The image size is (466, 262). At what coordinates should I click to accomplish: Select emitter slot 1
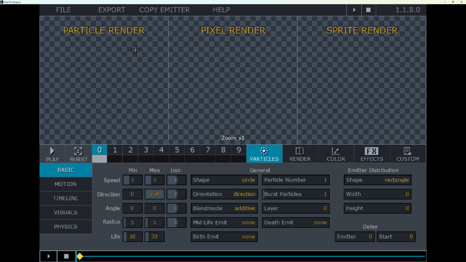tap(115, 150)
